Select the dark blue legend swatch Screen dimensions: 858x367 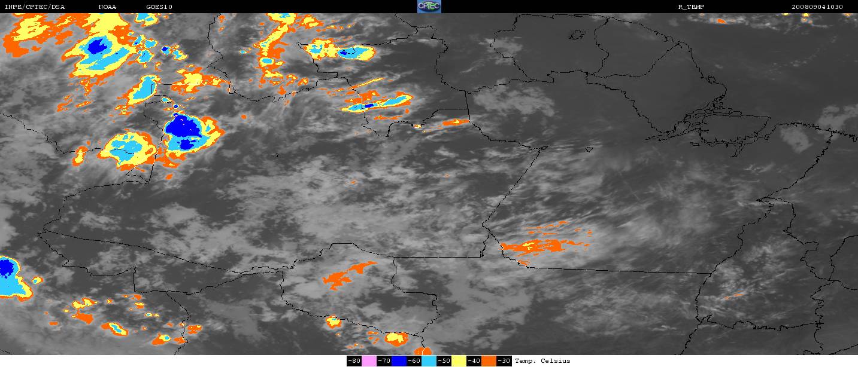click(x=399, y=361)
